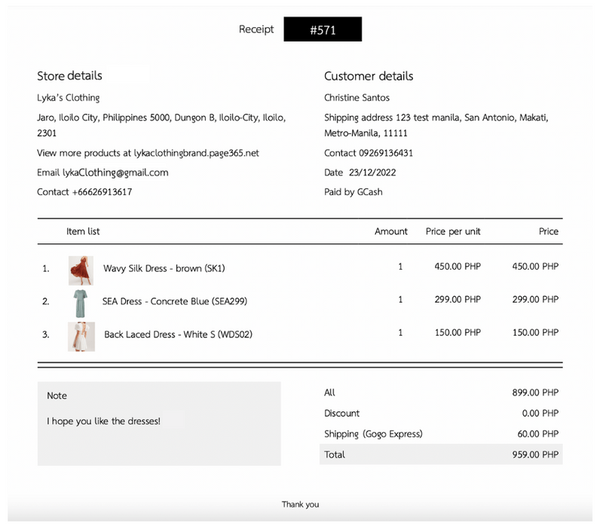Select the receipt number #571 badge
Image resolution: width=603 pixels, height=528 pixels.
(x=323, y=29)
